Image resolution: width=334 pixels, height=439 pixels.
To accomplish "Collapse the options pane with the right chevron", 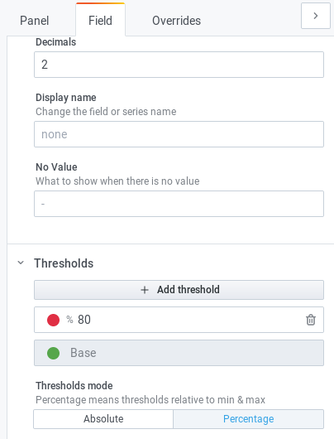I will (x=316, y=16).
